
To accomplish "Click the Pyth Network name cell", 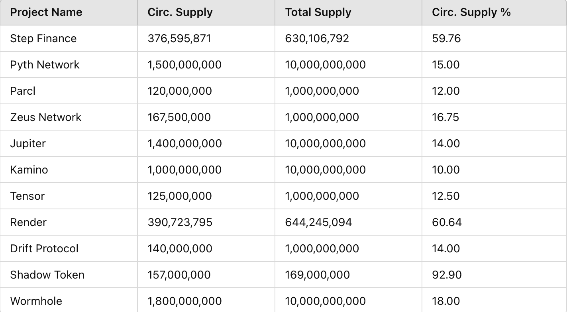I will point(45,65).
